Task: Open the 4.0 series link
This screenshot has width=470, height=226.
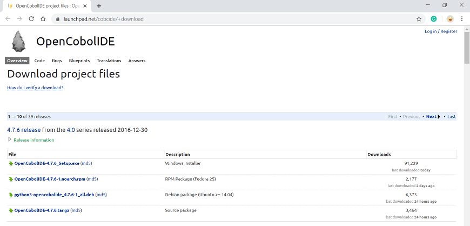Action: click(71, 130)
